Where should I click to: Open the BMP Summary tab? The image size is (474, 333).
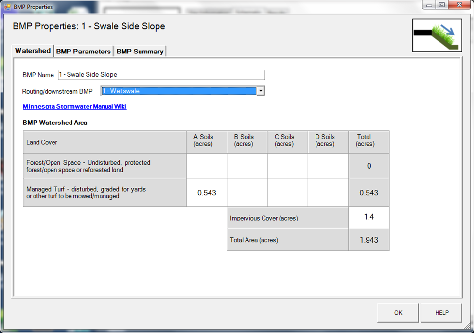pyautogui.click(x=140, y=51)
